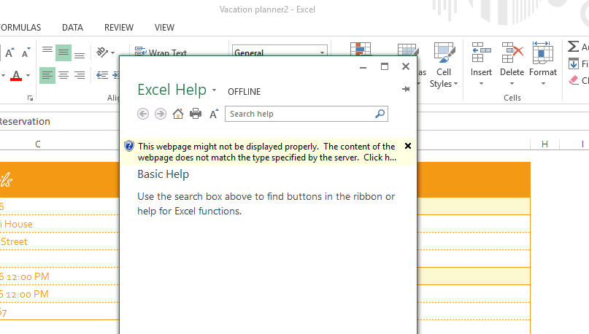Go forward in Excel Help
589x334 pixels.
(x=161, y=114)
